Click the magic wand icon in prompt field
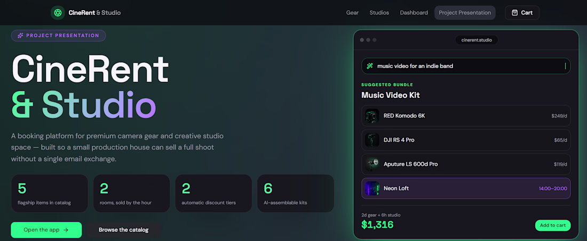This screenshot has width=587, height=241. click(x=370, y=66)
